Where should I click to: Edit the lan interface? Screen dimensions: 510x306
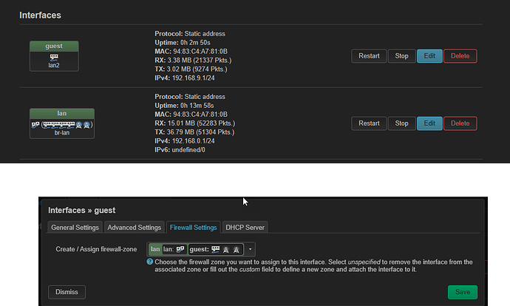point(429,123)
